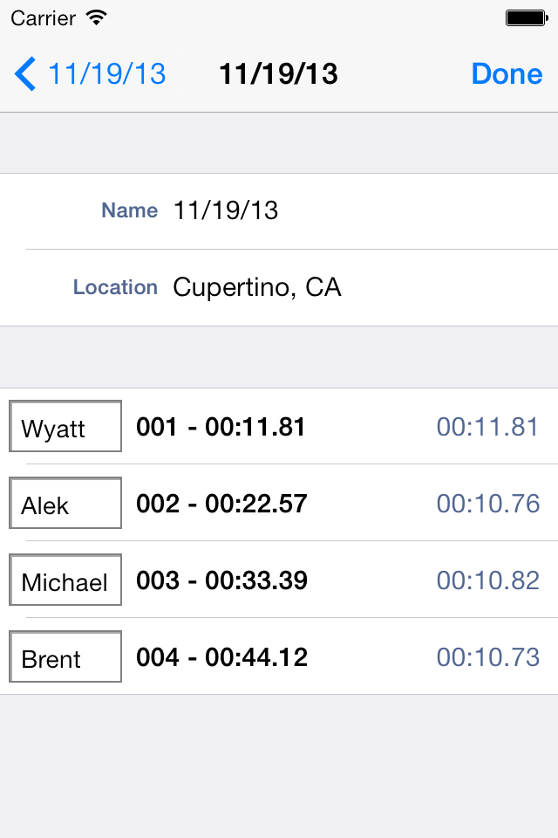Select the 11/19/13 navigation title
The width and height of the screenshot is (558, 838).
(278, 73)
